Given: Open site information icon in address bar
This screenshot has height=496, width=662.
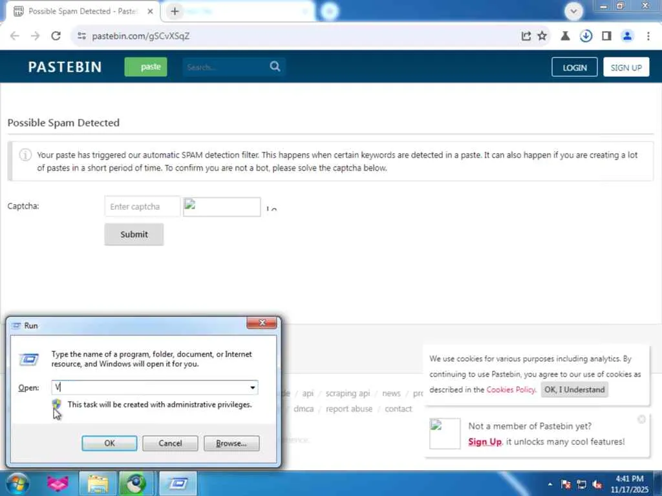Looking at the screenshot, I should (x=81, y=36).
